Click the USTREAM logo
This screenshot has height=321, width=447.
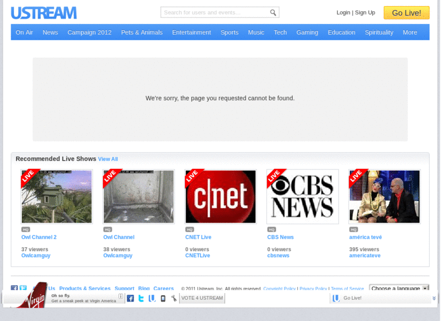coord(44,13)
